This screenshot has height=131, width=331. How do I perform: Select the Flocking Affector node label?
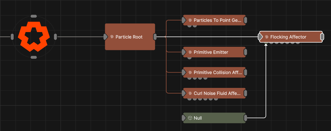[x=288, y=37]
